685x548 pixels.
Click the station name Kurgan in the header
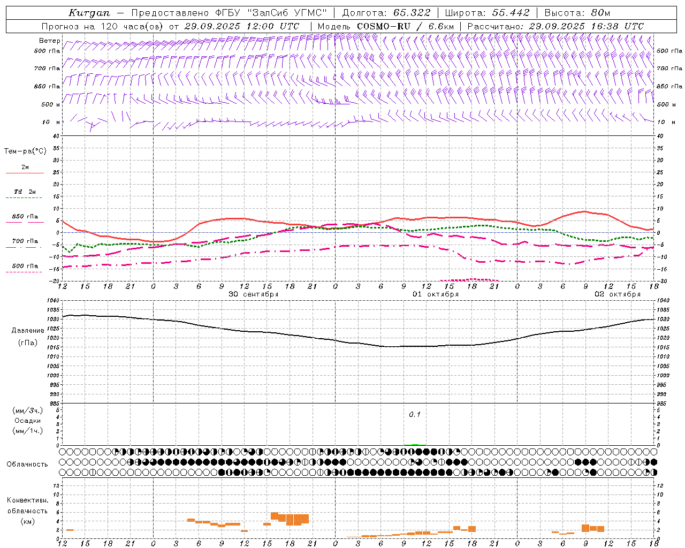coord(89,13)
